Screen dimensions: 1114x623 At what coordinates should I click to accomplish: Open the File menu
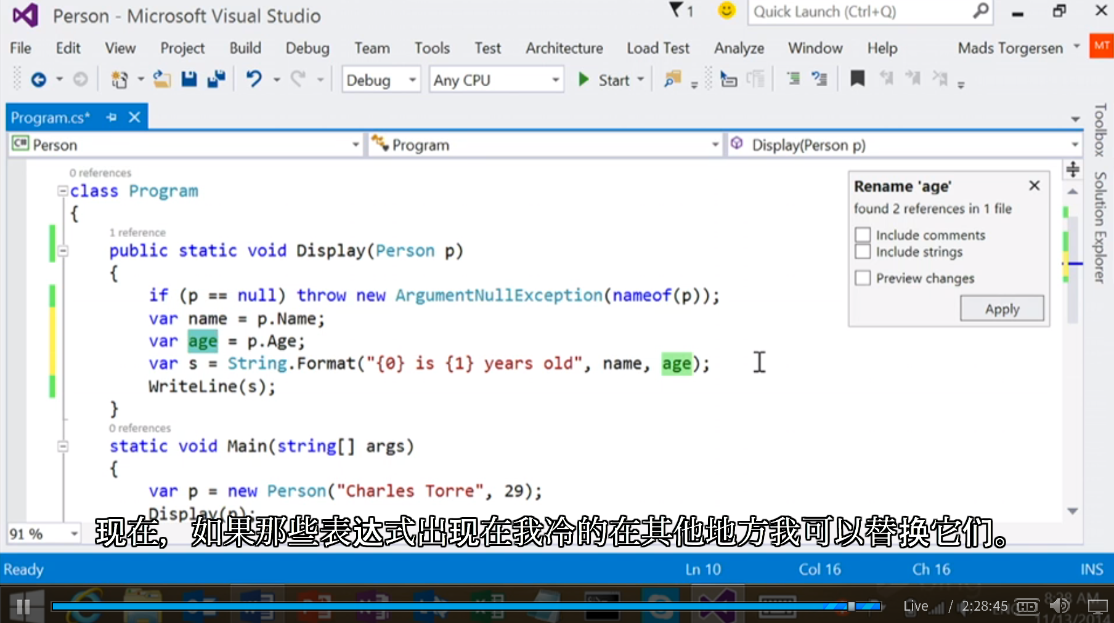(x=20, y=48)
